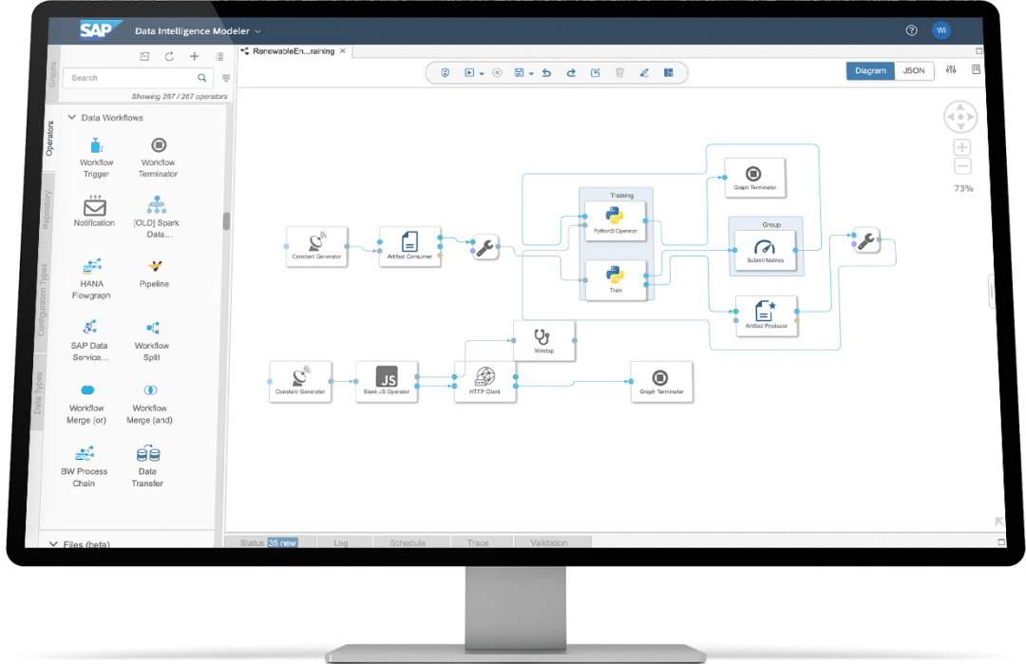1026x664 pixels.
Task: Select the Pipeline operator
Action: click(155, 274)
